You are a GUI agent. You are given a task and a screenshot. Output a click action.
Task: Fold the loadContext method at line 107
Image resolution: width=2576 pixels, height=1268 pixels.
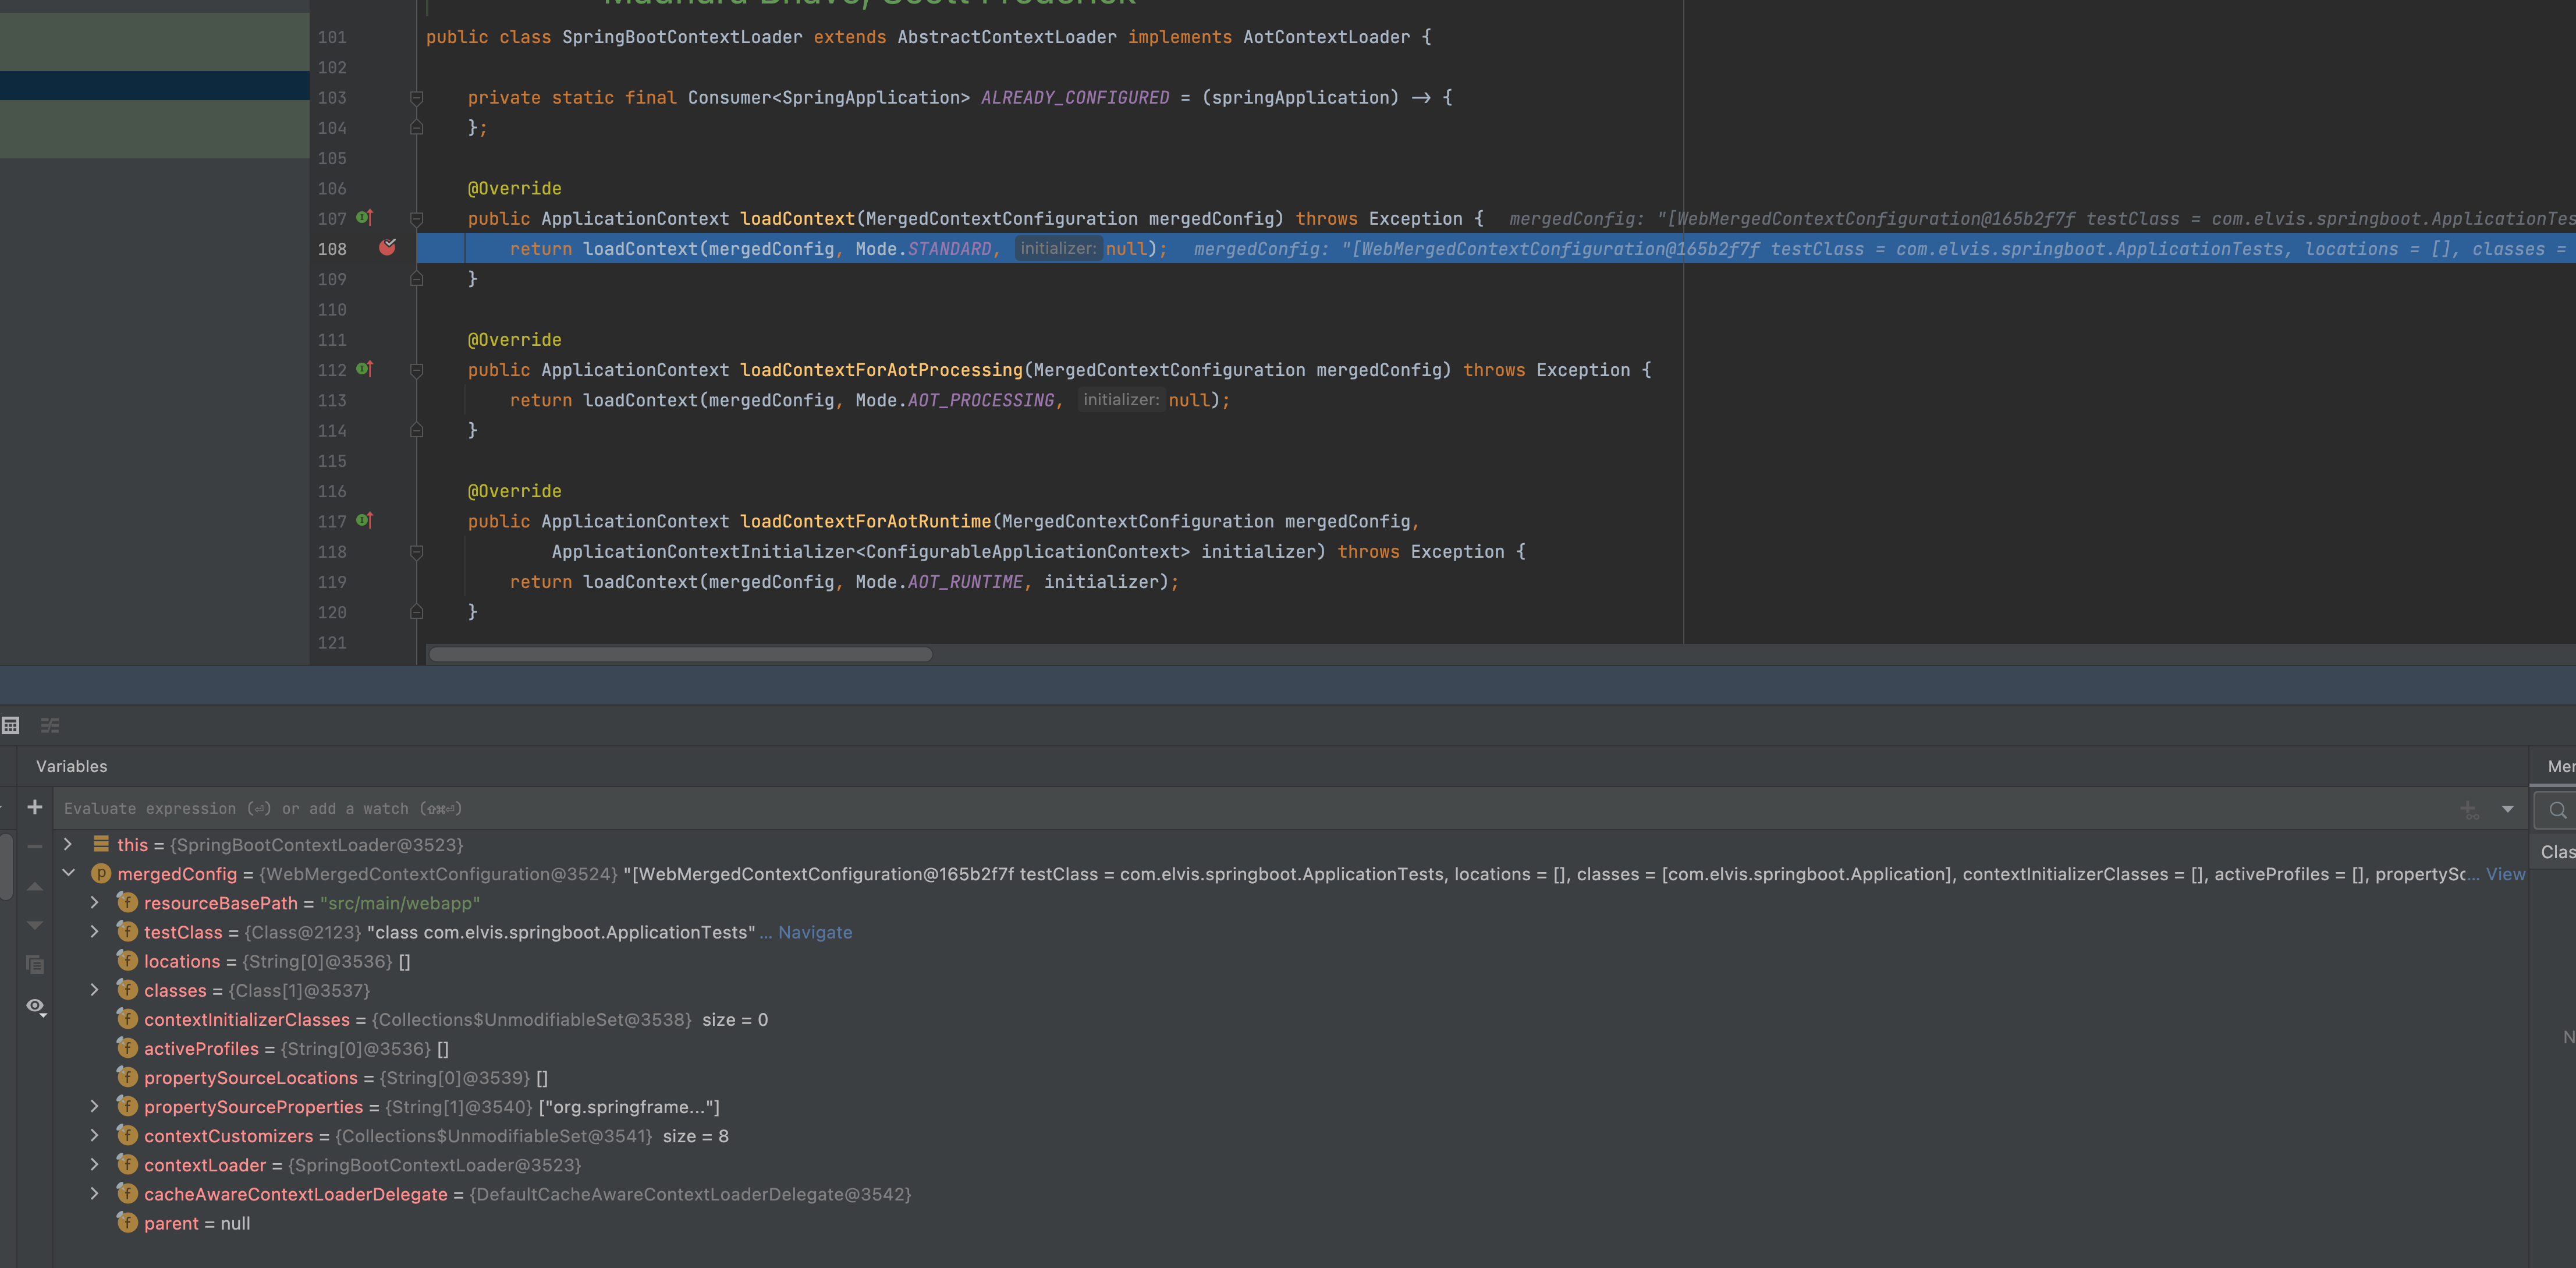tap(417, 219)
